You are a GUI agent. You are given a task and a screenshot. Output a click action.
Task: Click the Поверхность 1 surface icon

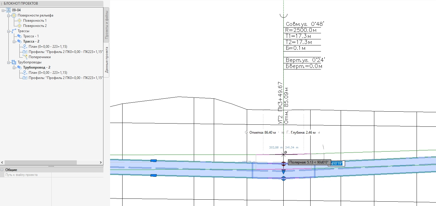point(19,21)
